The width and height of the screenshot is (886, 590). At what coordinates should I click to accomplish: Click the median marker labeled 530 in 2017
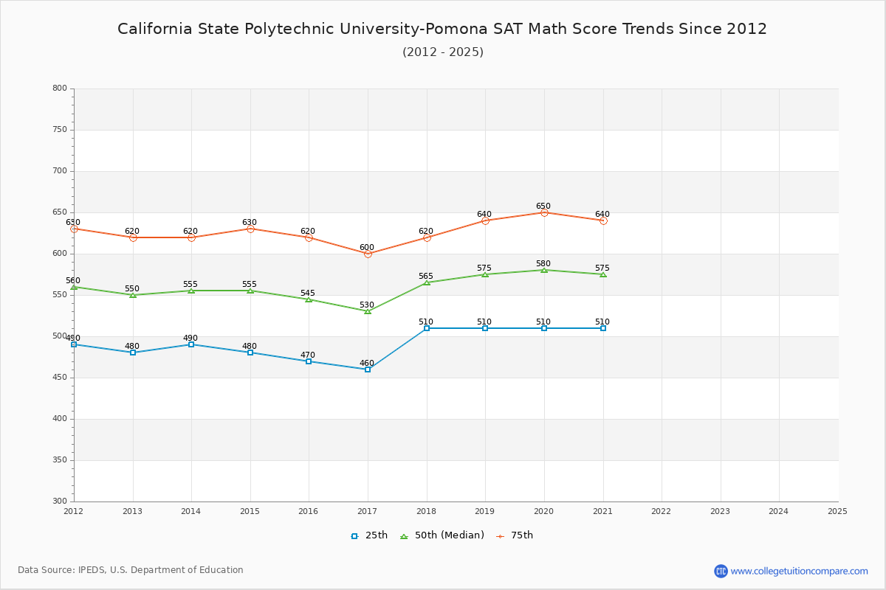368,311
